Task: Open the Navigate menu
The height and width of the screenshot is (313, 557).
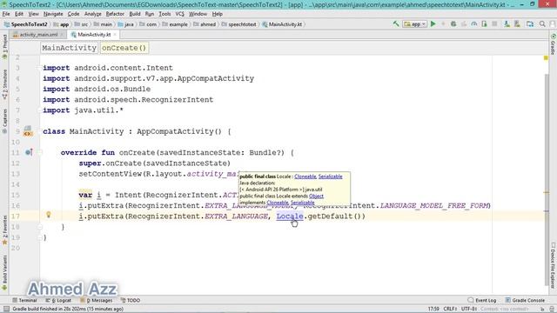Action: coord(53,14)
